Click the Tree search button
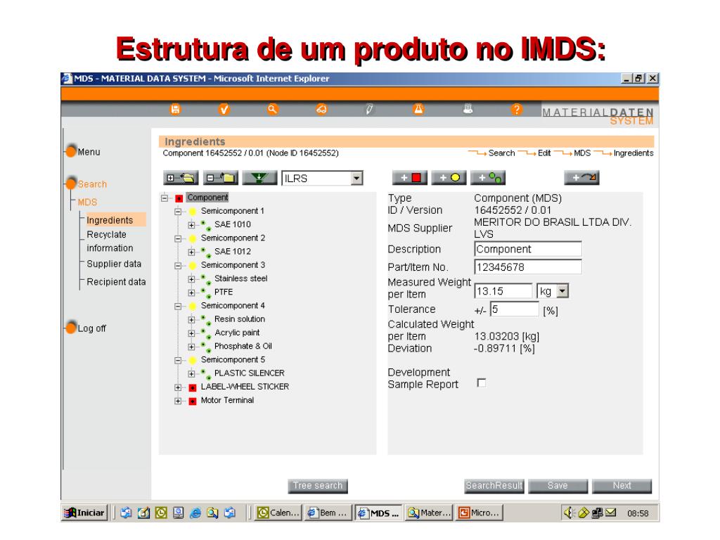This screenshot has width=720, height=540. (x=318, y=486)
